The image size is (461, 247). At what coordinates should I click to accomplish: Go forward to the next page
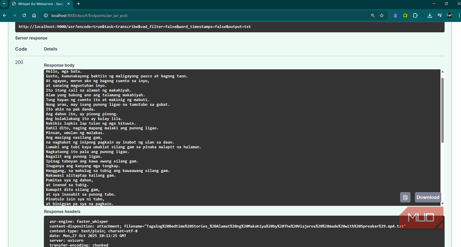(15, 16)
